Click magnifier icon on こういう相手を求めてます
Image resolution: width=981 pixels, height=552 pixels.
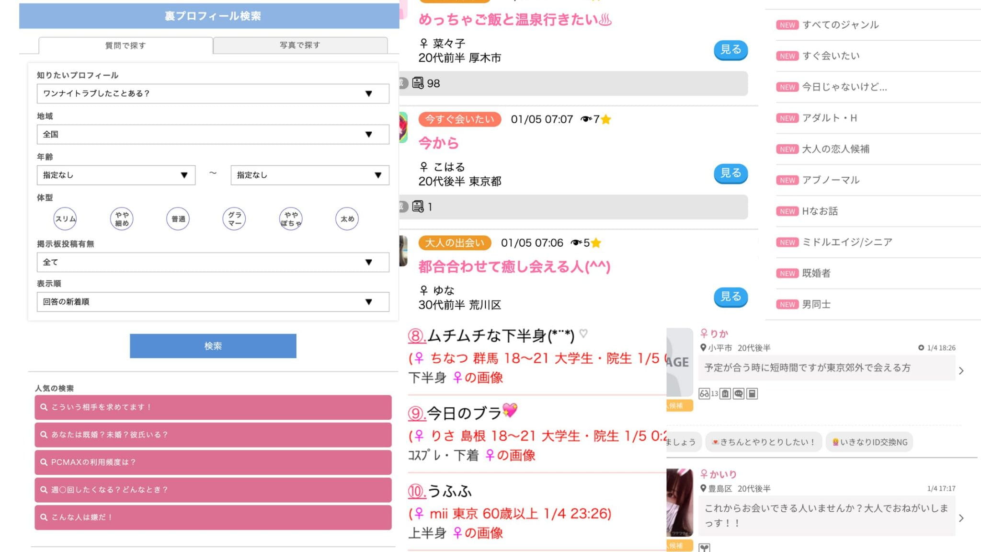click(44, 407)
